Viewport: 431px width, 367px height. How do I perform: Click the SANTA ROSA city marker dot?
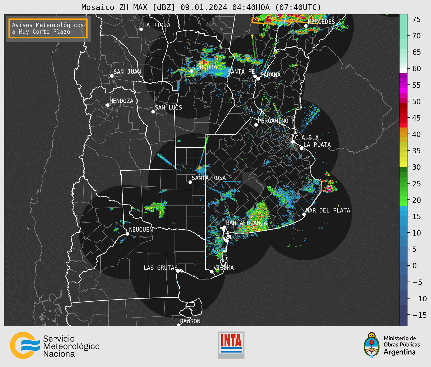pos(190,182)
